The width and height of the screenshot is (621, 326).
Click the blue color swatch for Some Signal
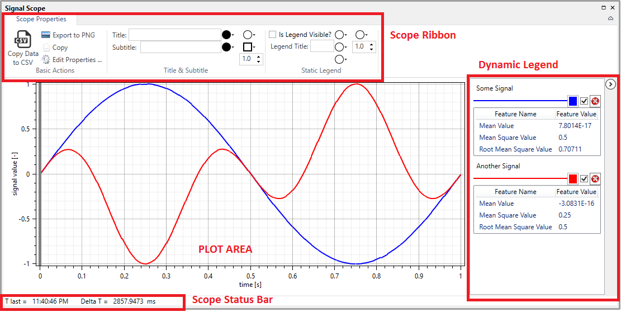(x=572, y=101)
